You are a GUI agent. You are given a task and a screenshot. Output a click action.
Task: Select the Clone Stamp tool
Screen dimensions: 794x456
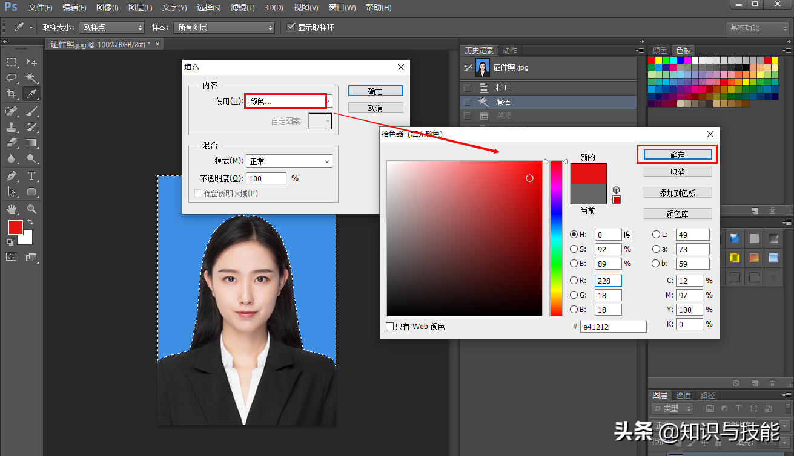[12, 127]
